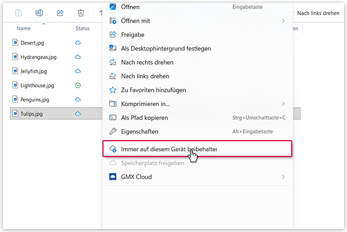Select 'Zu Favoriten hinzufügen' menu entry
Viewport: 347px width, 232px height.
pyautogui.click(x=153, y=90)
